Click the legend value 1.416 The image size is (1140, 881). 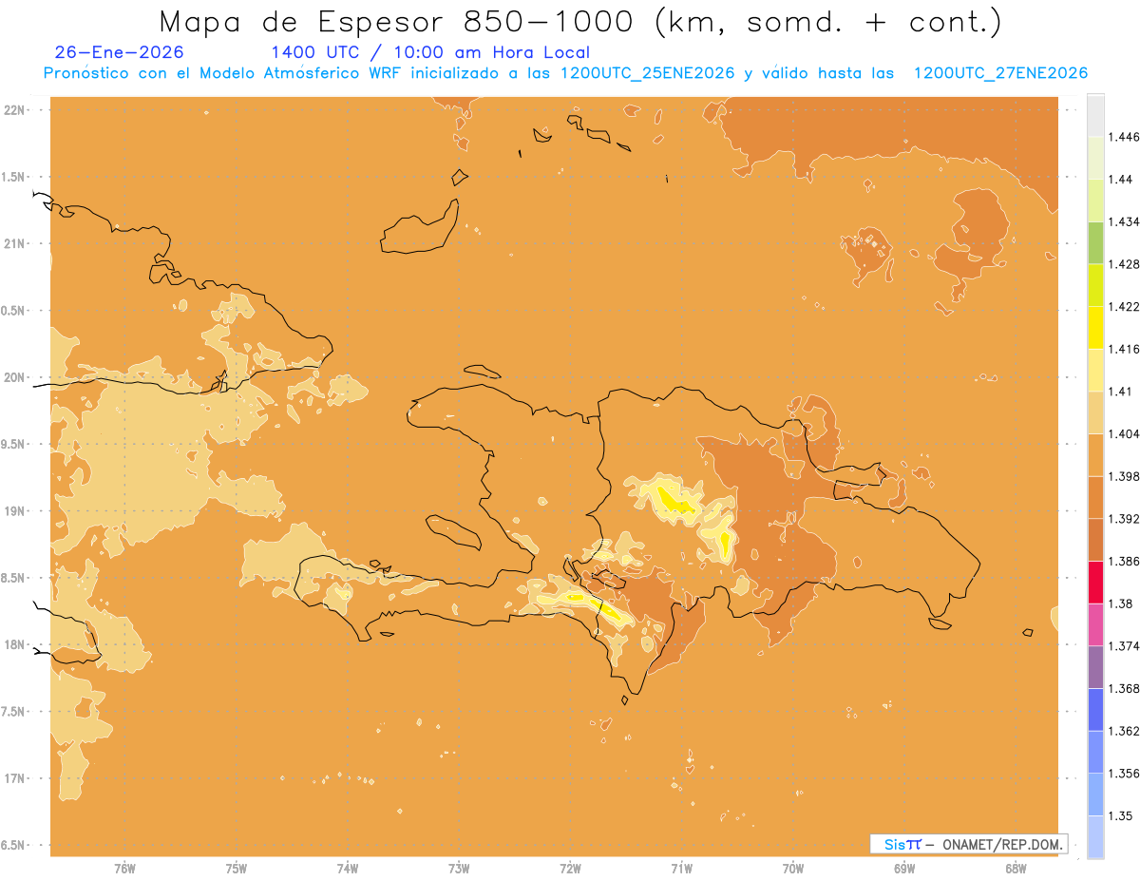[x=1123, y=349]
